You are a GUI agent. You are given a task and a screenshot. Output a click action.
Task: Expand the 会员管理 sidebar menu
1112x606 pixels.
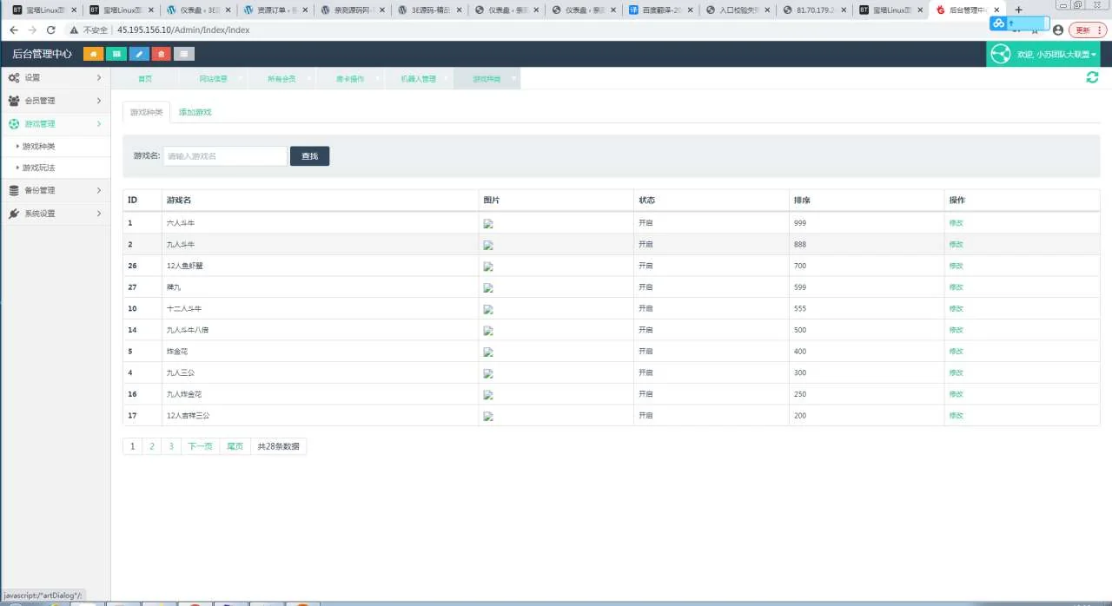point(55,101)
